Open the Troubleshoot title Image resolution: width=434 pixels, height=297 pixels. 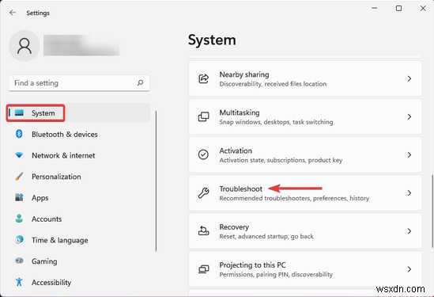[241, 188]
